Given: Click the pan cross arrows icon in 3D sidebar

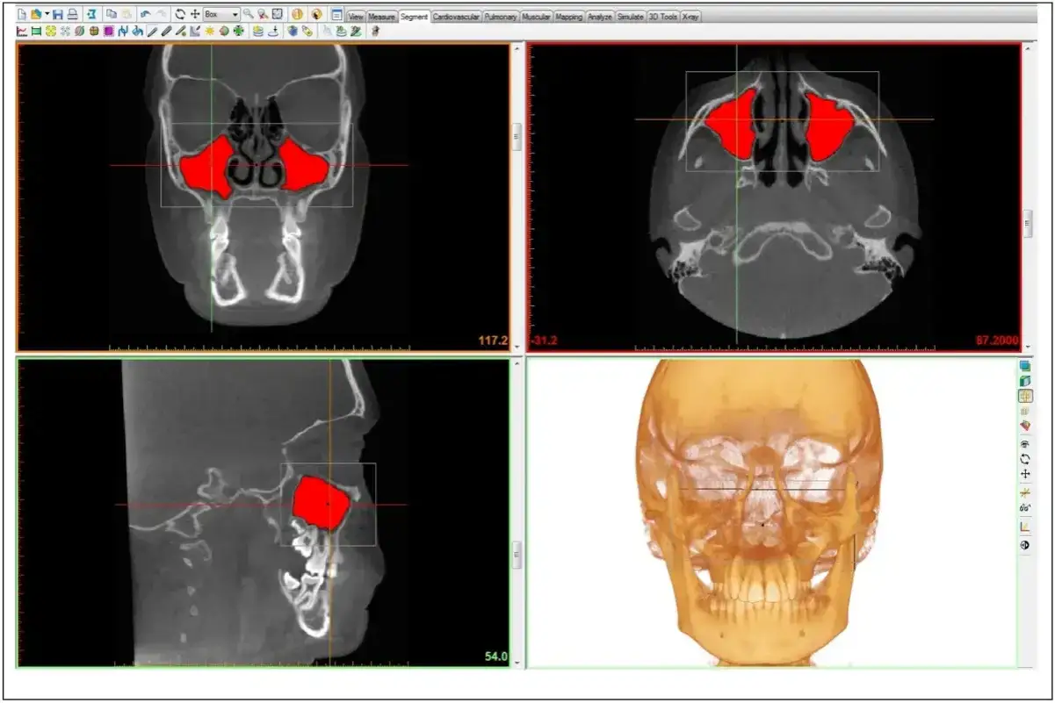Looking at the screenshot, I should (x=1025, y=474).
